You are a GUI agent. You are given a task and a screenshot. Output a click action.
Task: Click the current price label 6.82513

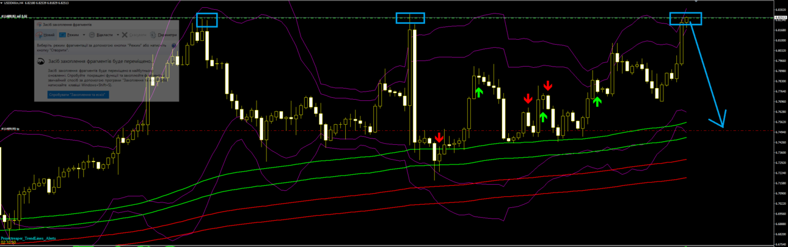click(781, 18)
